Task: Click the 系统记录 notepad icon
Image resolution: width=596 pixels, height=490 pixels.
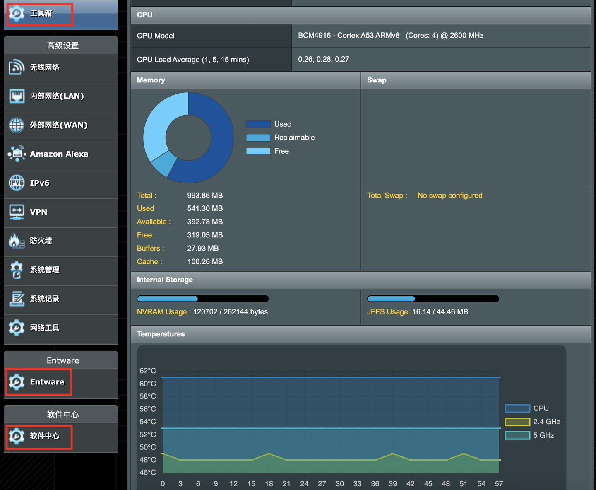Action: [x=17, y=299]
